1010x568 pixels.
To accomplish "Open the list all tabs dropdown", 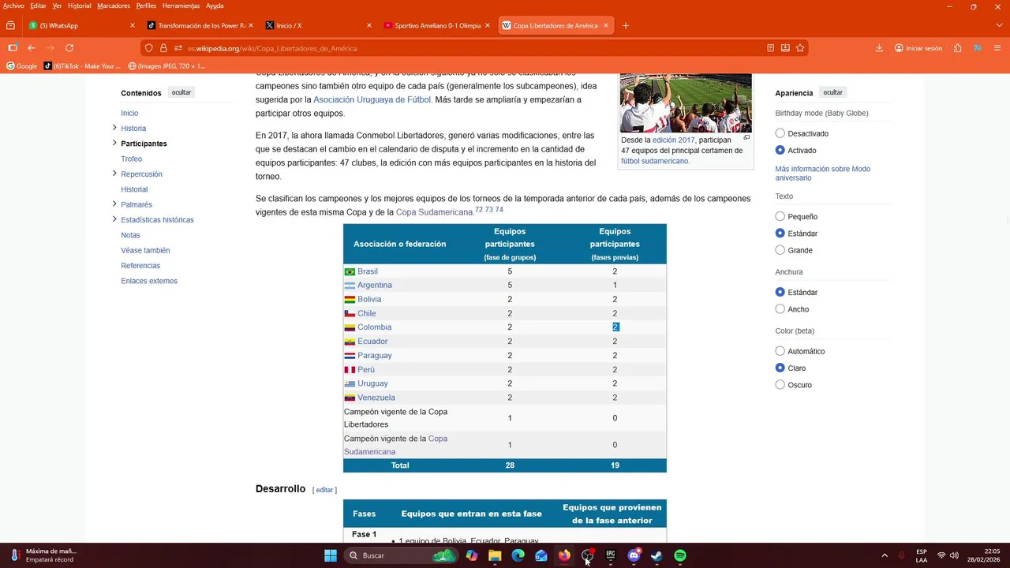I will coord(999,25).
